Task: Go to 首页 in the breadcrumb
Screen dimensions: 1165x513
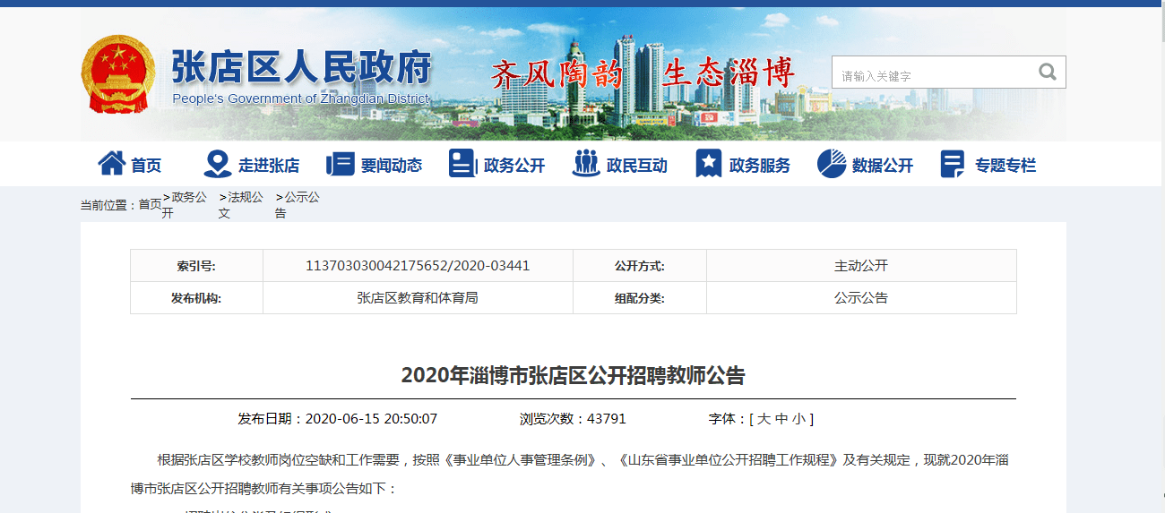Action: pyautogui.click(x=150, y=205)
